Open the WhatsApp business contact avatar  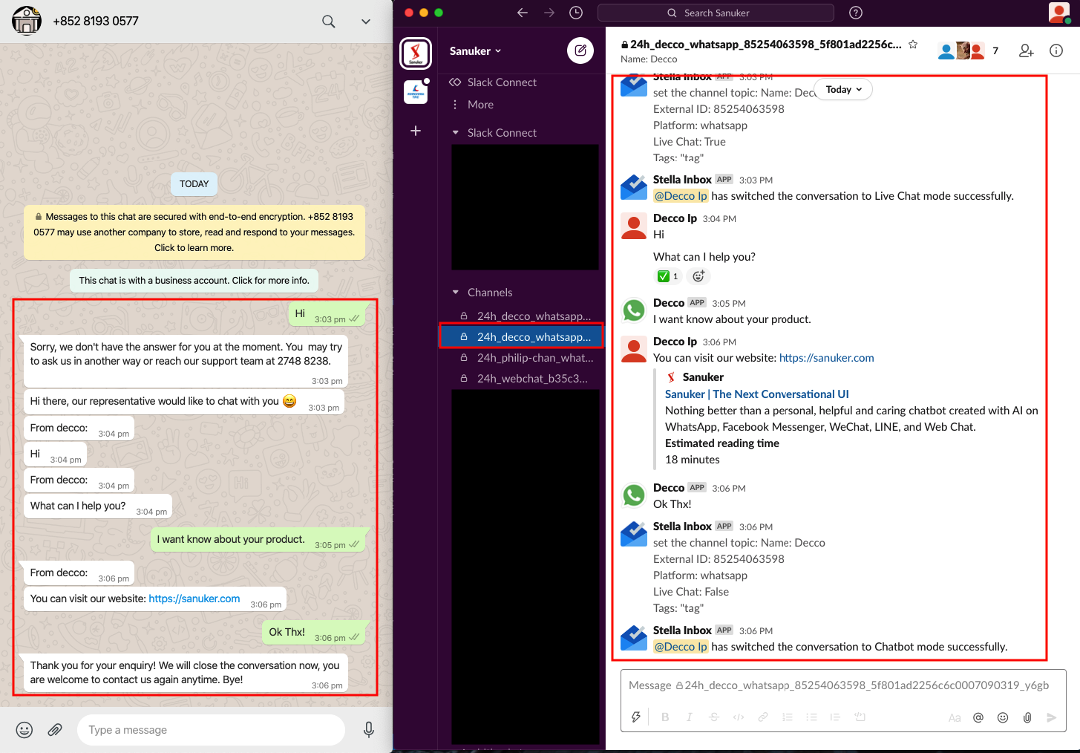point(27,21)
